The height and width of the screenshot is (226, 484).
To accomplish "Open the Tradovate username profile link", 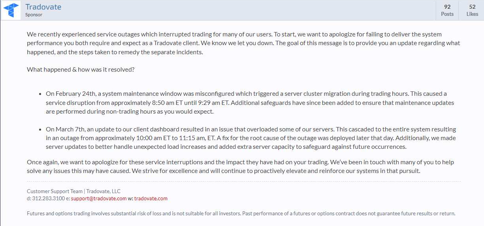I will tap(43, 7).
